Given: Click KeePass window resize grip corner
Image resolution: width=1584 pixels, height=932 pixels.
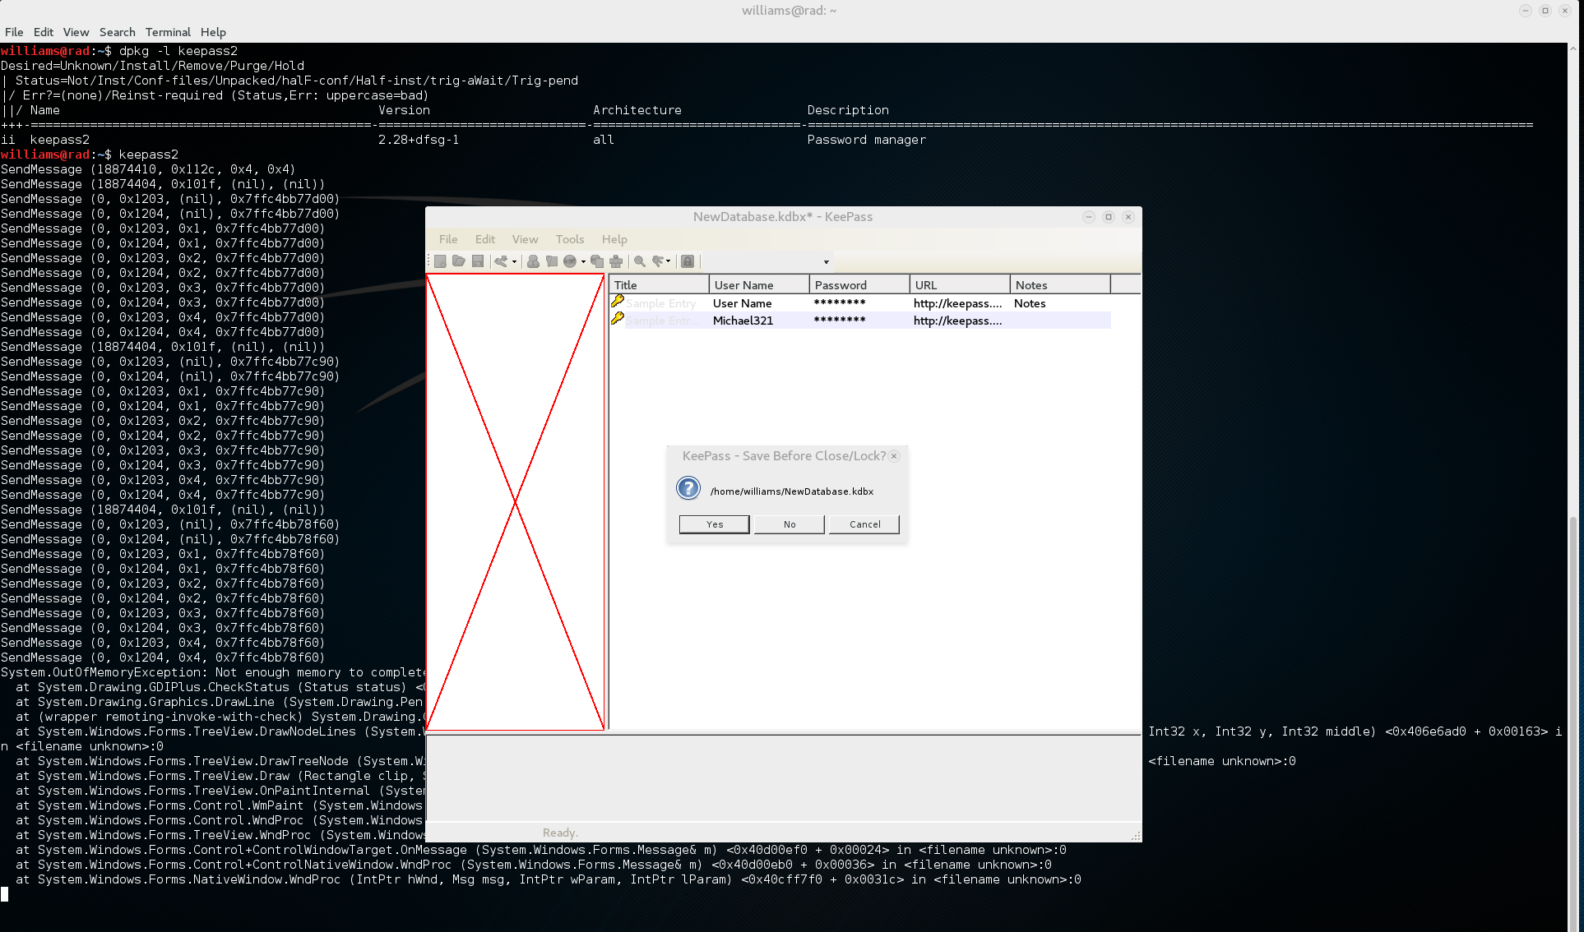Looking at the screenshot, I should [1136, 836].
